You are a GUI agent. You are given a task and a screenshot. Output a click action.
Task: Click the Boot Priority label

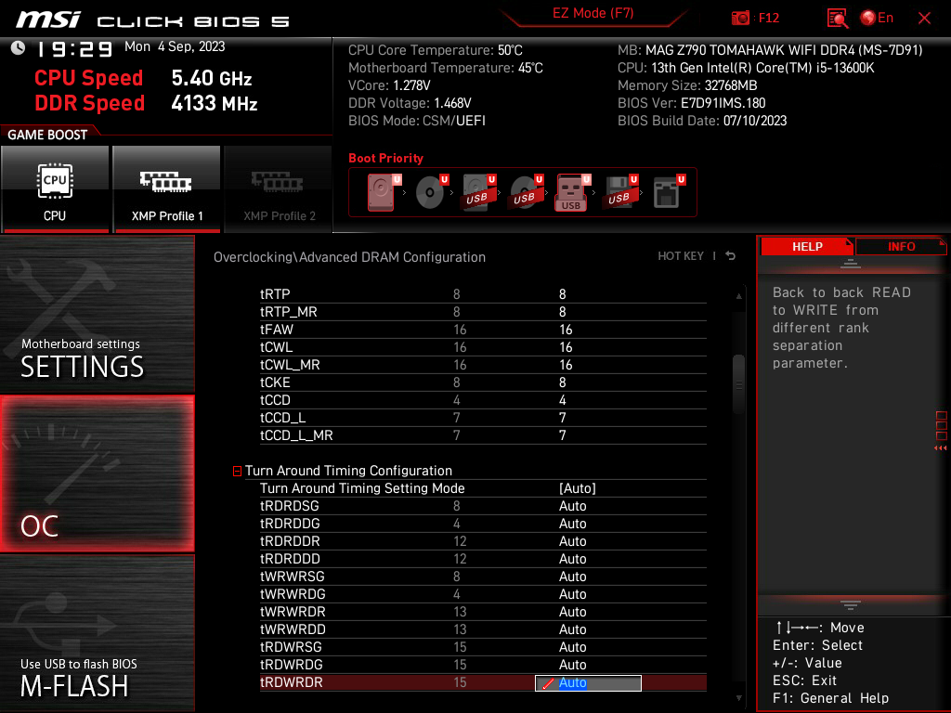click(385, 158)
